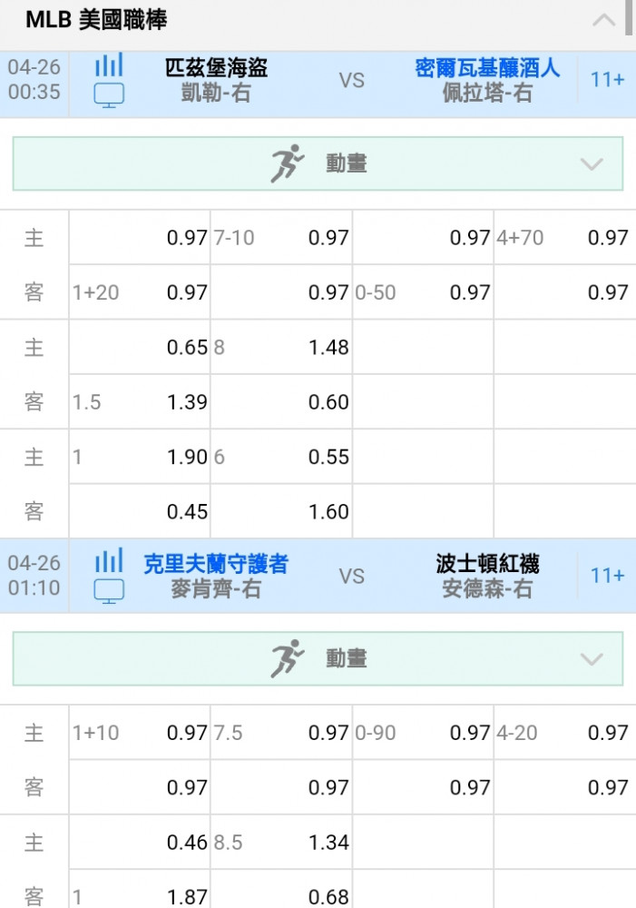Select odds 1.39 next to handicap 1.5

(x=186, y=402)
